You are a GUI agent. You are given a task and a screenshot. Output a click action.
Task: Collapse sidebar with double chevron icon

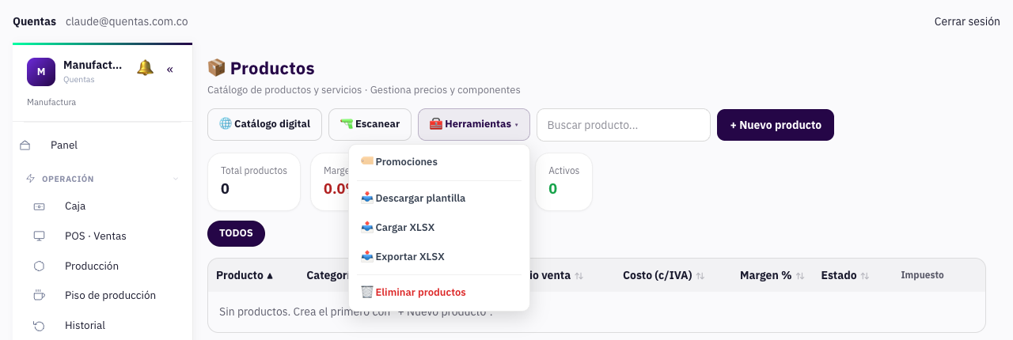point(169,70)
